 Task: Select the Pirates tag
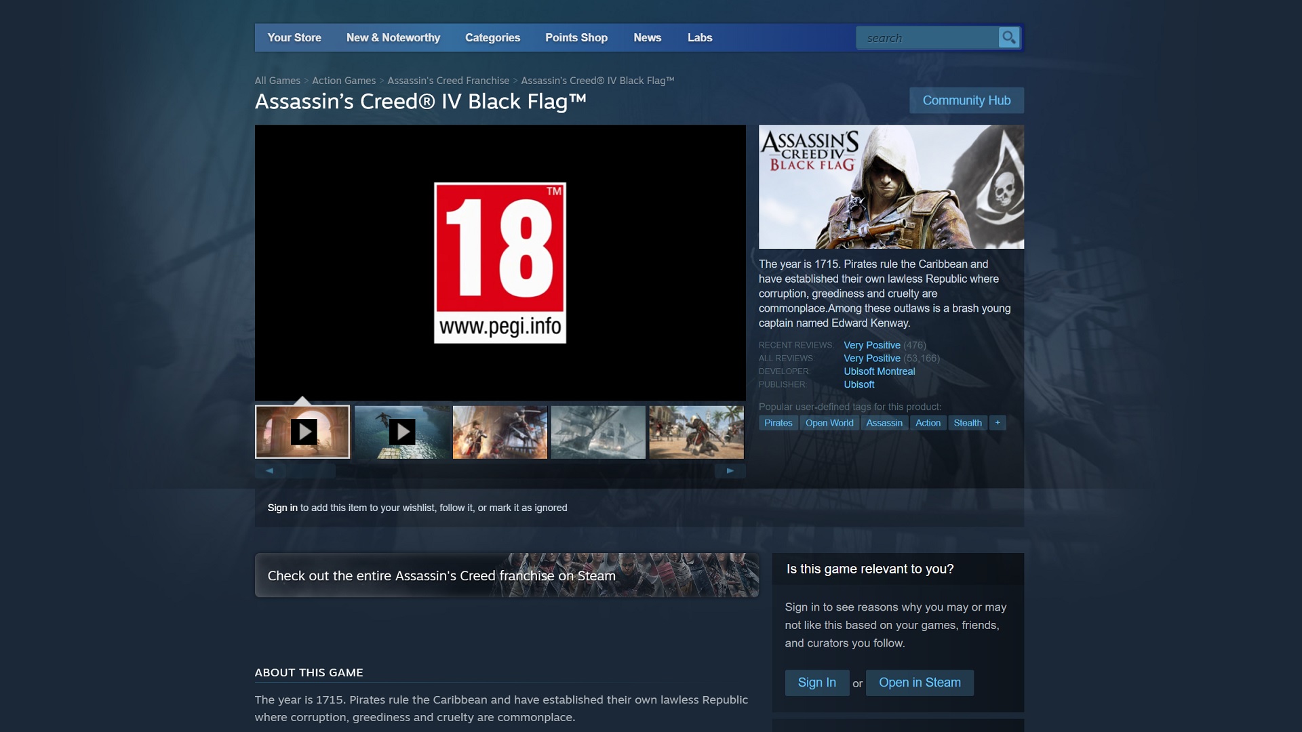point(778,422)
